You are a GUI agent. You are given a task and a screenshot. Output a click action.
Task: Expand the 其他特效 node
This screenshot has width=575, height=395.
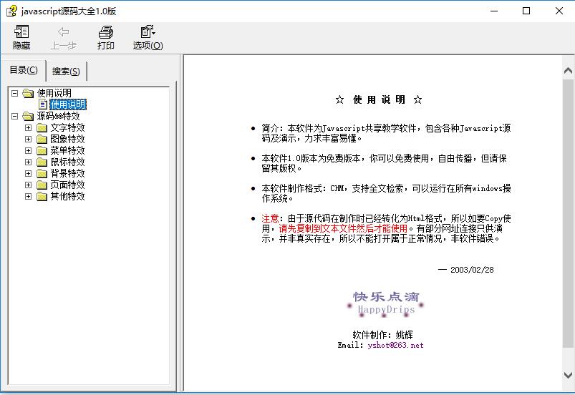pos(28,196)
